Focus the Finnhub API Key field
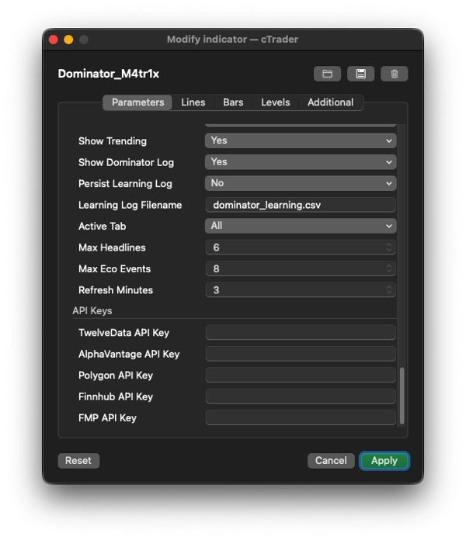Screen dimensions: 466x540 (301, 396)
